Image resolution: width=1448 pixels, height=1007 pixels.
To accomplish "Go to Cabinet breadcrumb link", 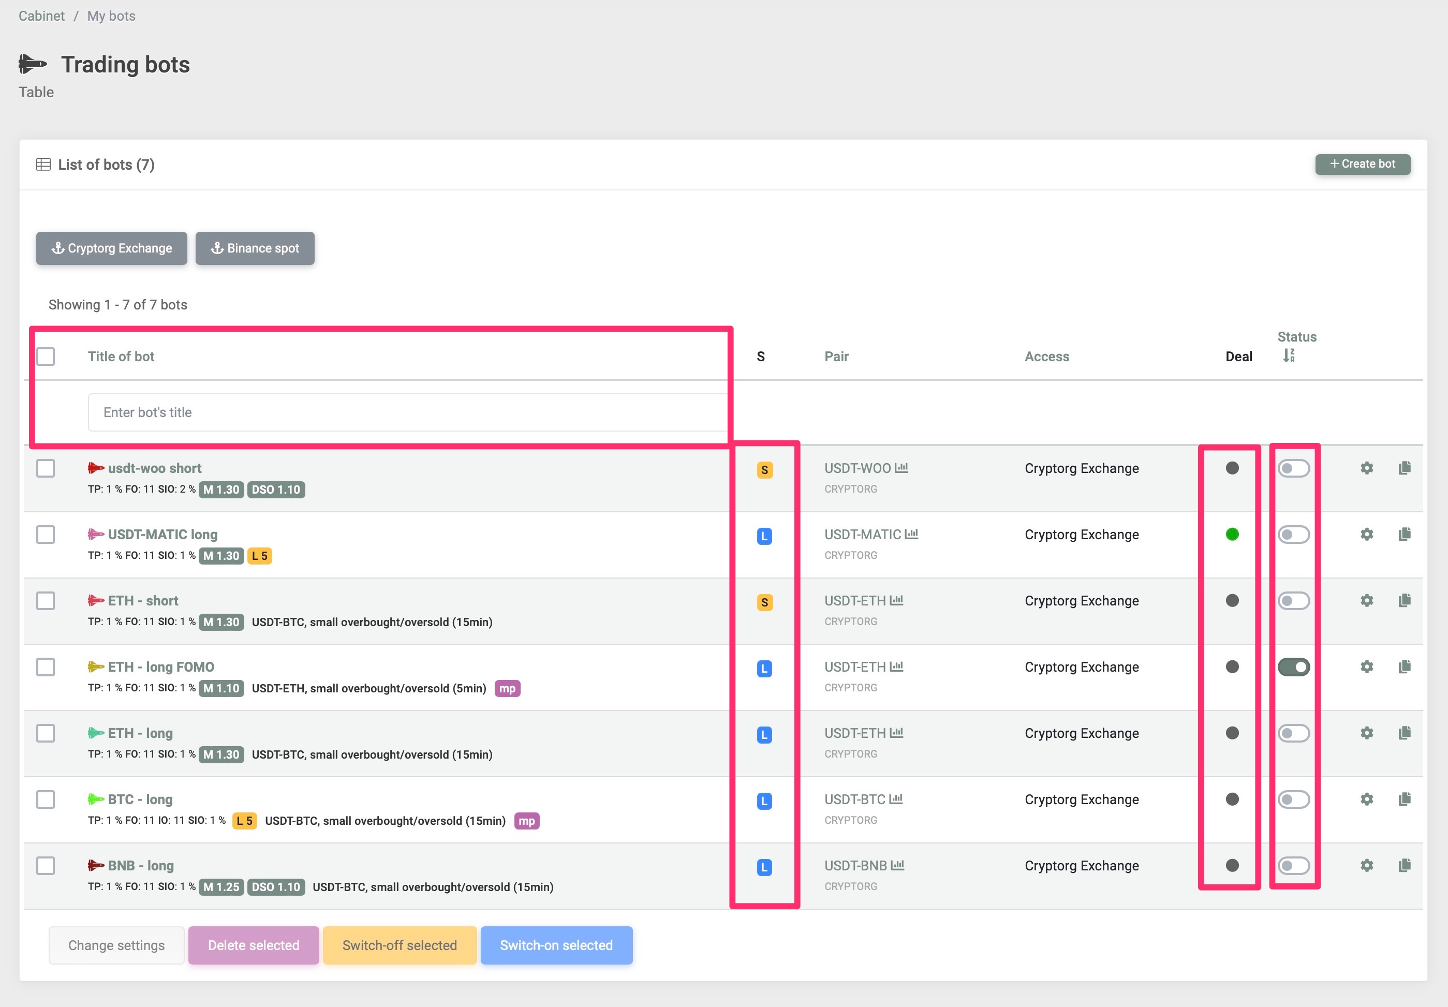I will click(x=41, y=16).
